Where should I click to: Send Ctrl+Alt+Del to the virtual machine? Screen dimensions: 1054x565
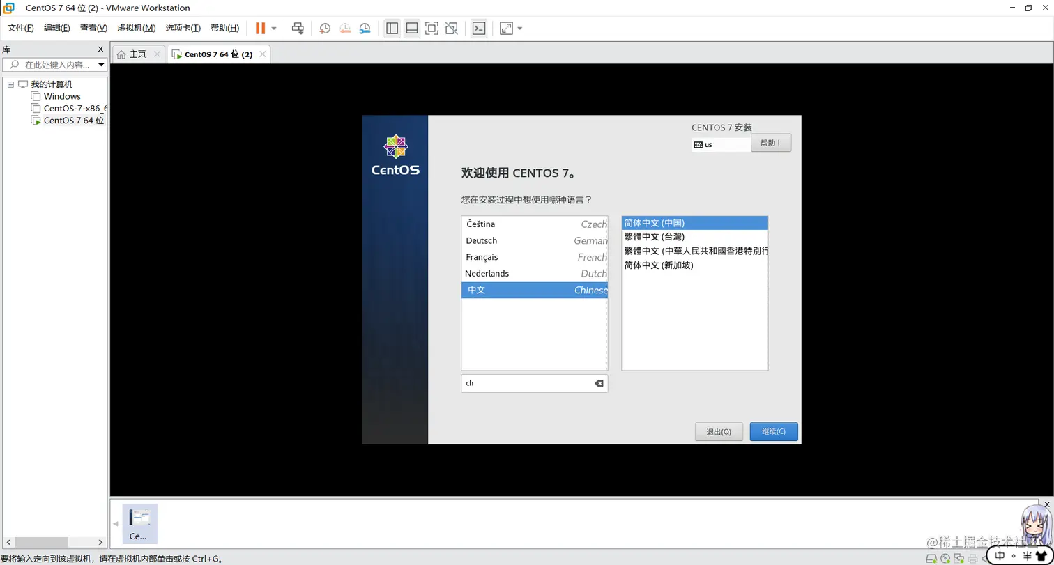298,29
